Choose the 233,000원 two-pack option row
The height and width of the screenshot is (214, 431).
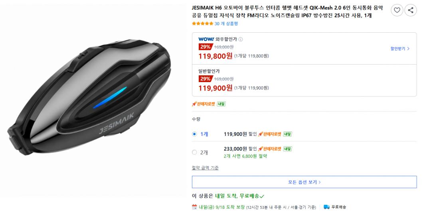304,152
